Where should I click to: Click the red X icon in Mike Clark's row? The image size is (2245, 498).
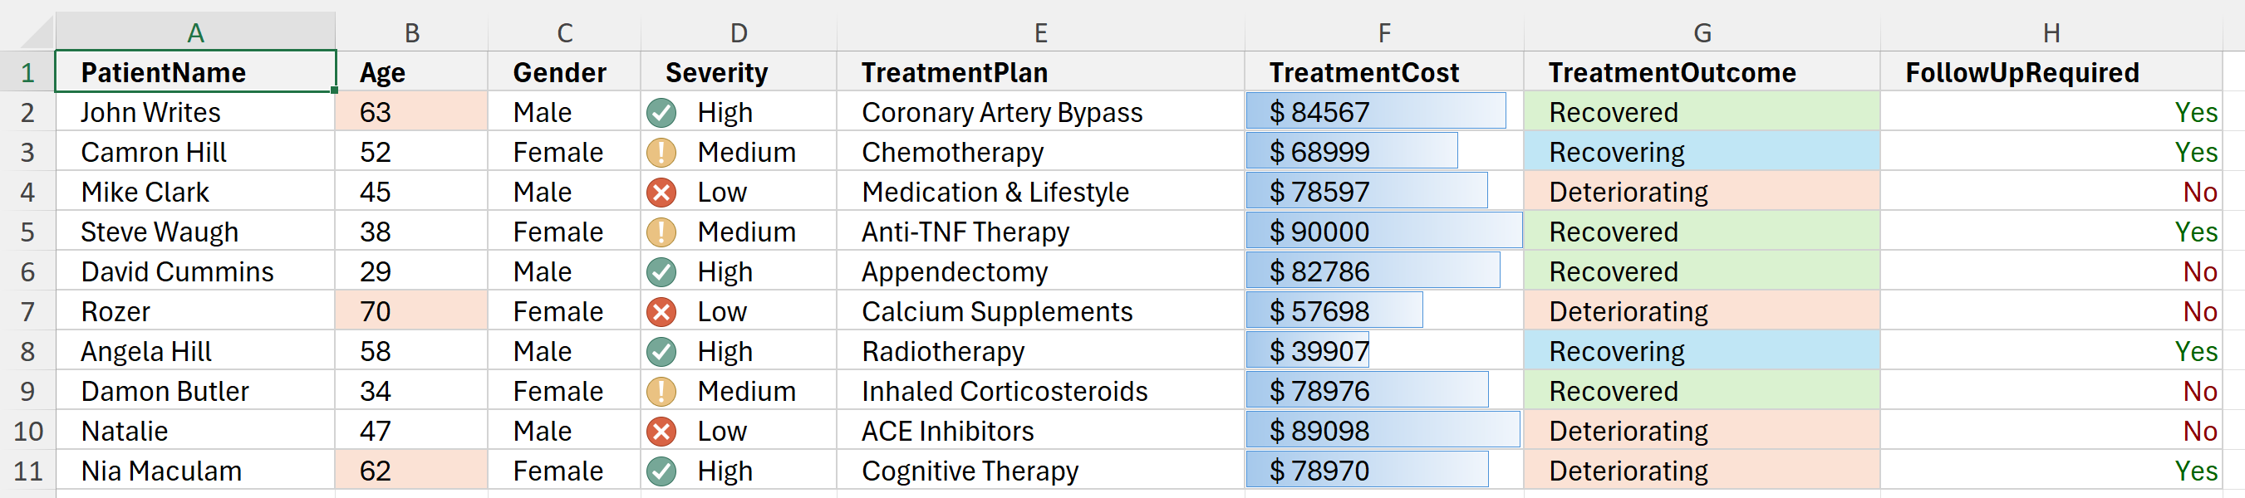click(661, 192)
